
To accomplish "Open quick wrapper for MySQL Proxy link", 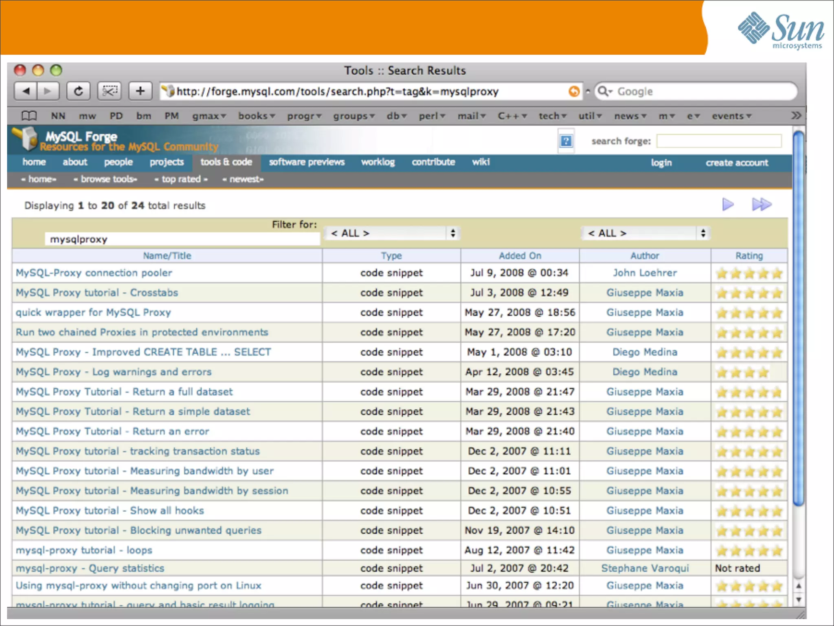I will [x=93, y=313].
